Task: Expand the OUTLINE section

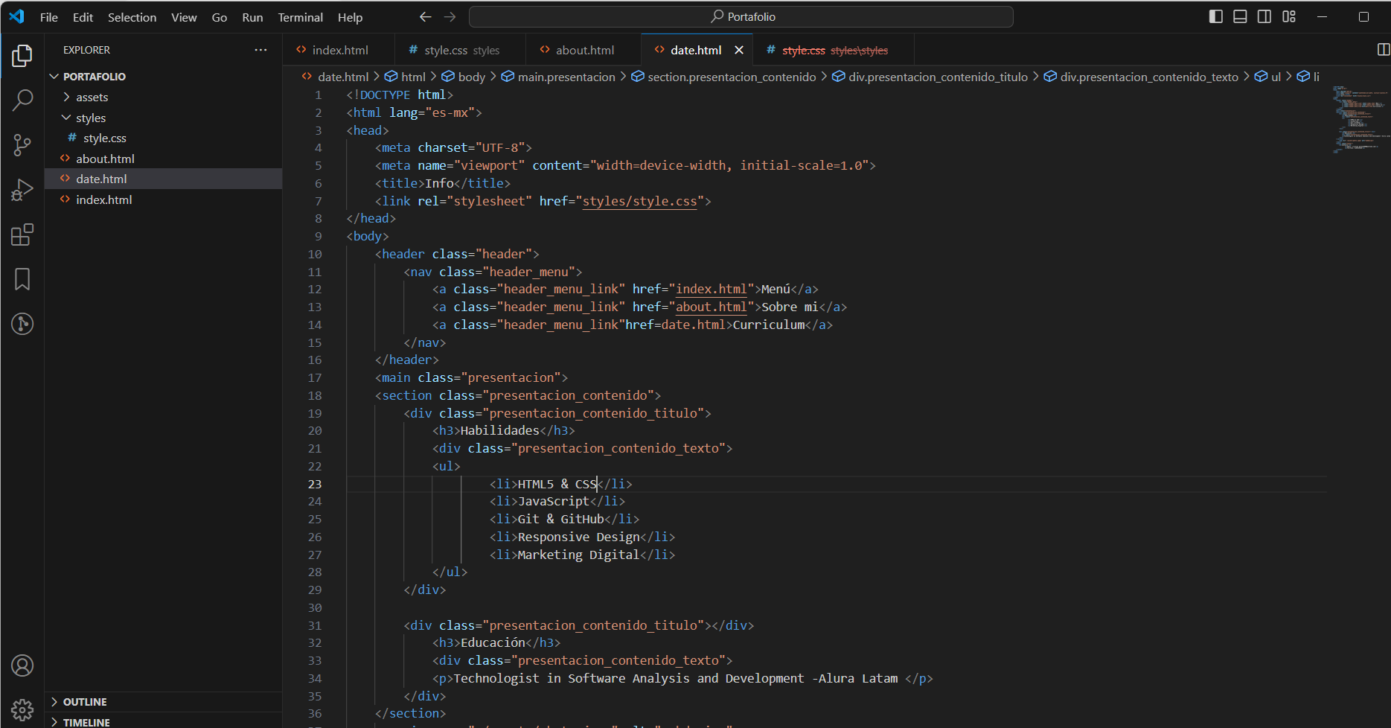Action: click(x=163, y=702)
